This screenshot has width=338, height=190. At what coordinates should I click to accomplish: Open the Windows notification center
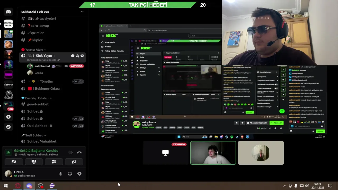(330, 186)
